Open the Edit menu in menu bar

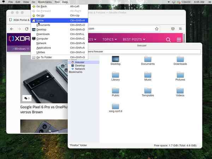[x=18, y=2]
